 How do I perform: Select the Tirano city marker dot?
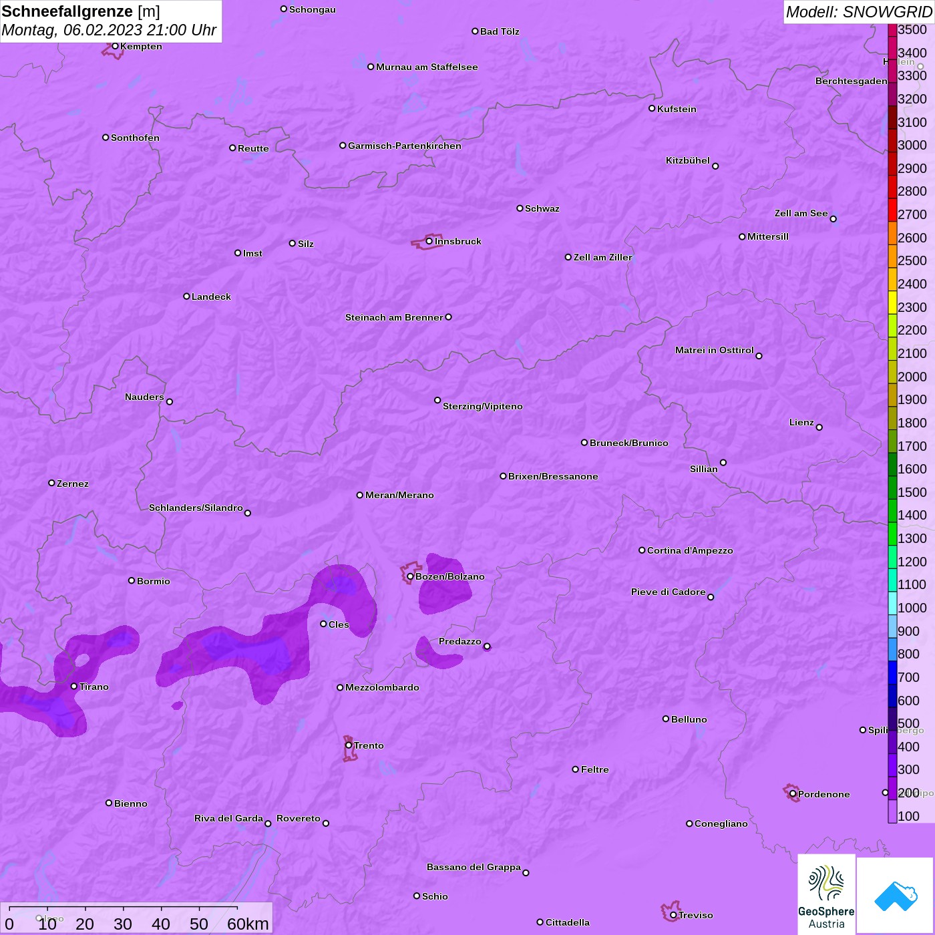(74, 687)
